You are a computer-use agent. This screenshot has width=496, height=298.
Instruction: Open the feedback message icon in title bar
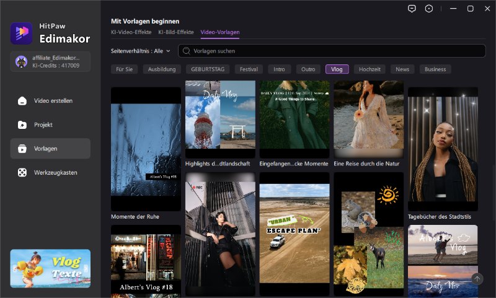point(412,9)
